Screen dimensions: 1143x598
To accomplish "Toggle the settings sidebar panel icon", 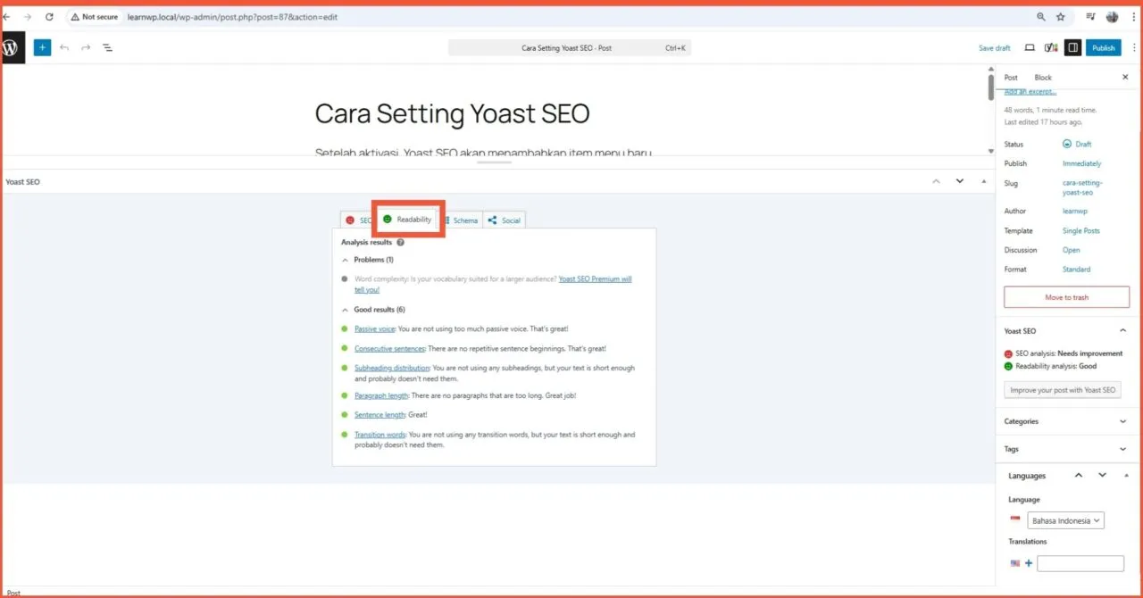I will click(x=1072, y=47).
